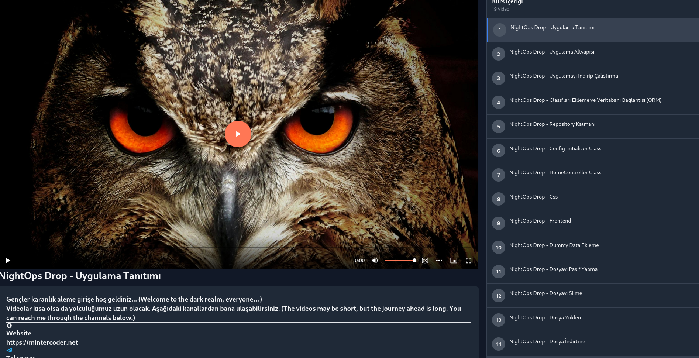Click the number 7 badge in course list

point(499,175)
